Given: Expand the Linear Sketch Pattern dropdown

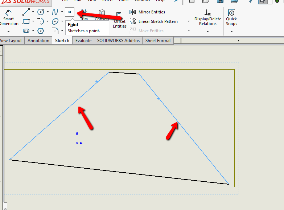Looking at the screenshot, I should 189,21.
